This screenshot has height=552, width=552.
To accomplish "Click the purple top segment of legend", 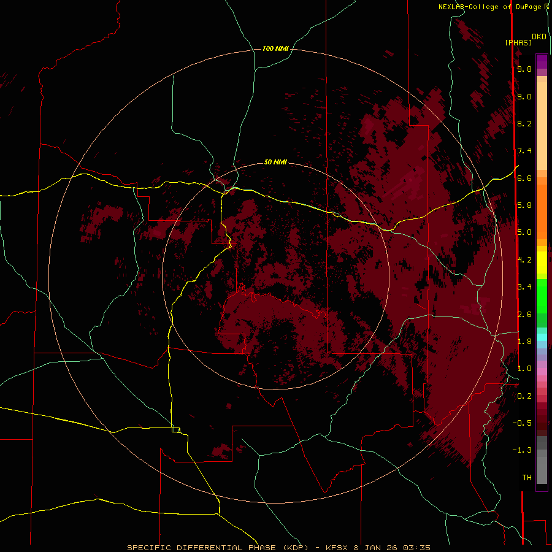I will (x=542, y=61).
